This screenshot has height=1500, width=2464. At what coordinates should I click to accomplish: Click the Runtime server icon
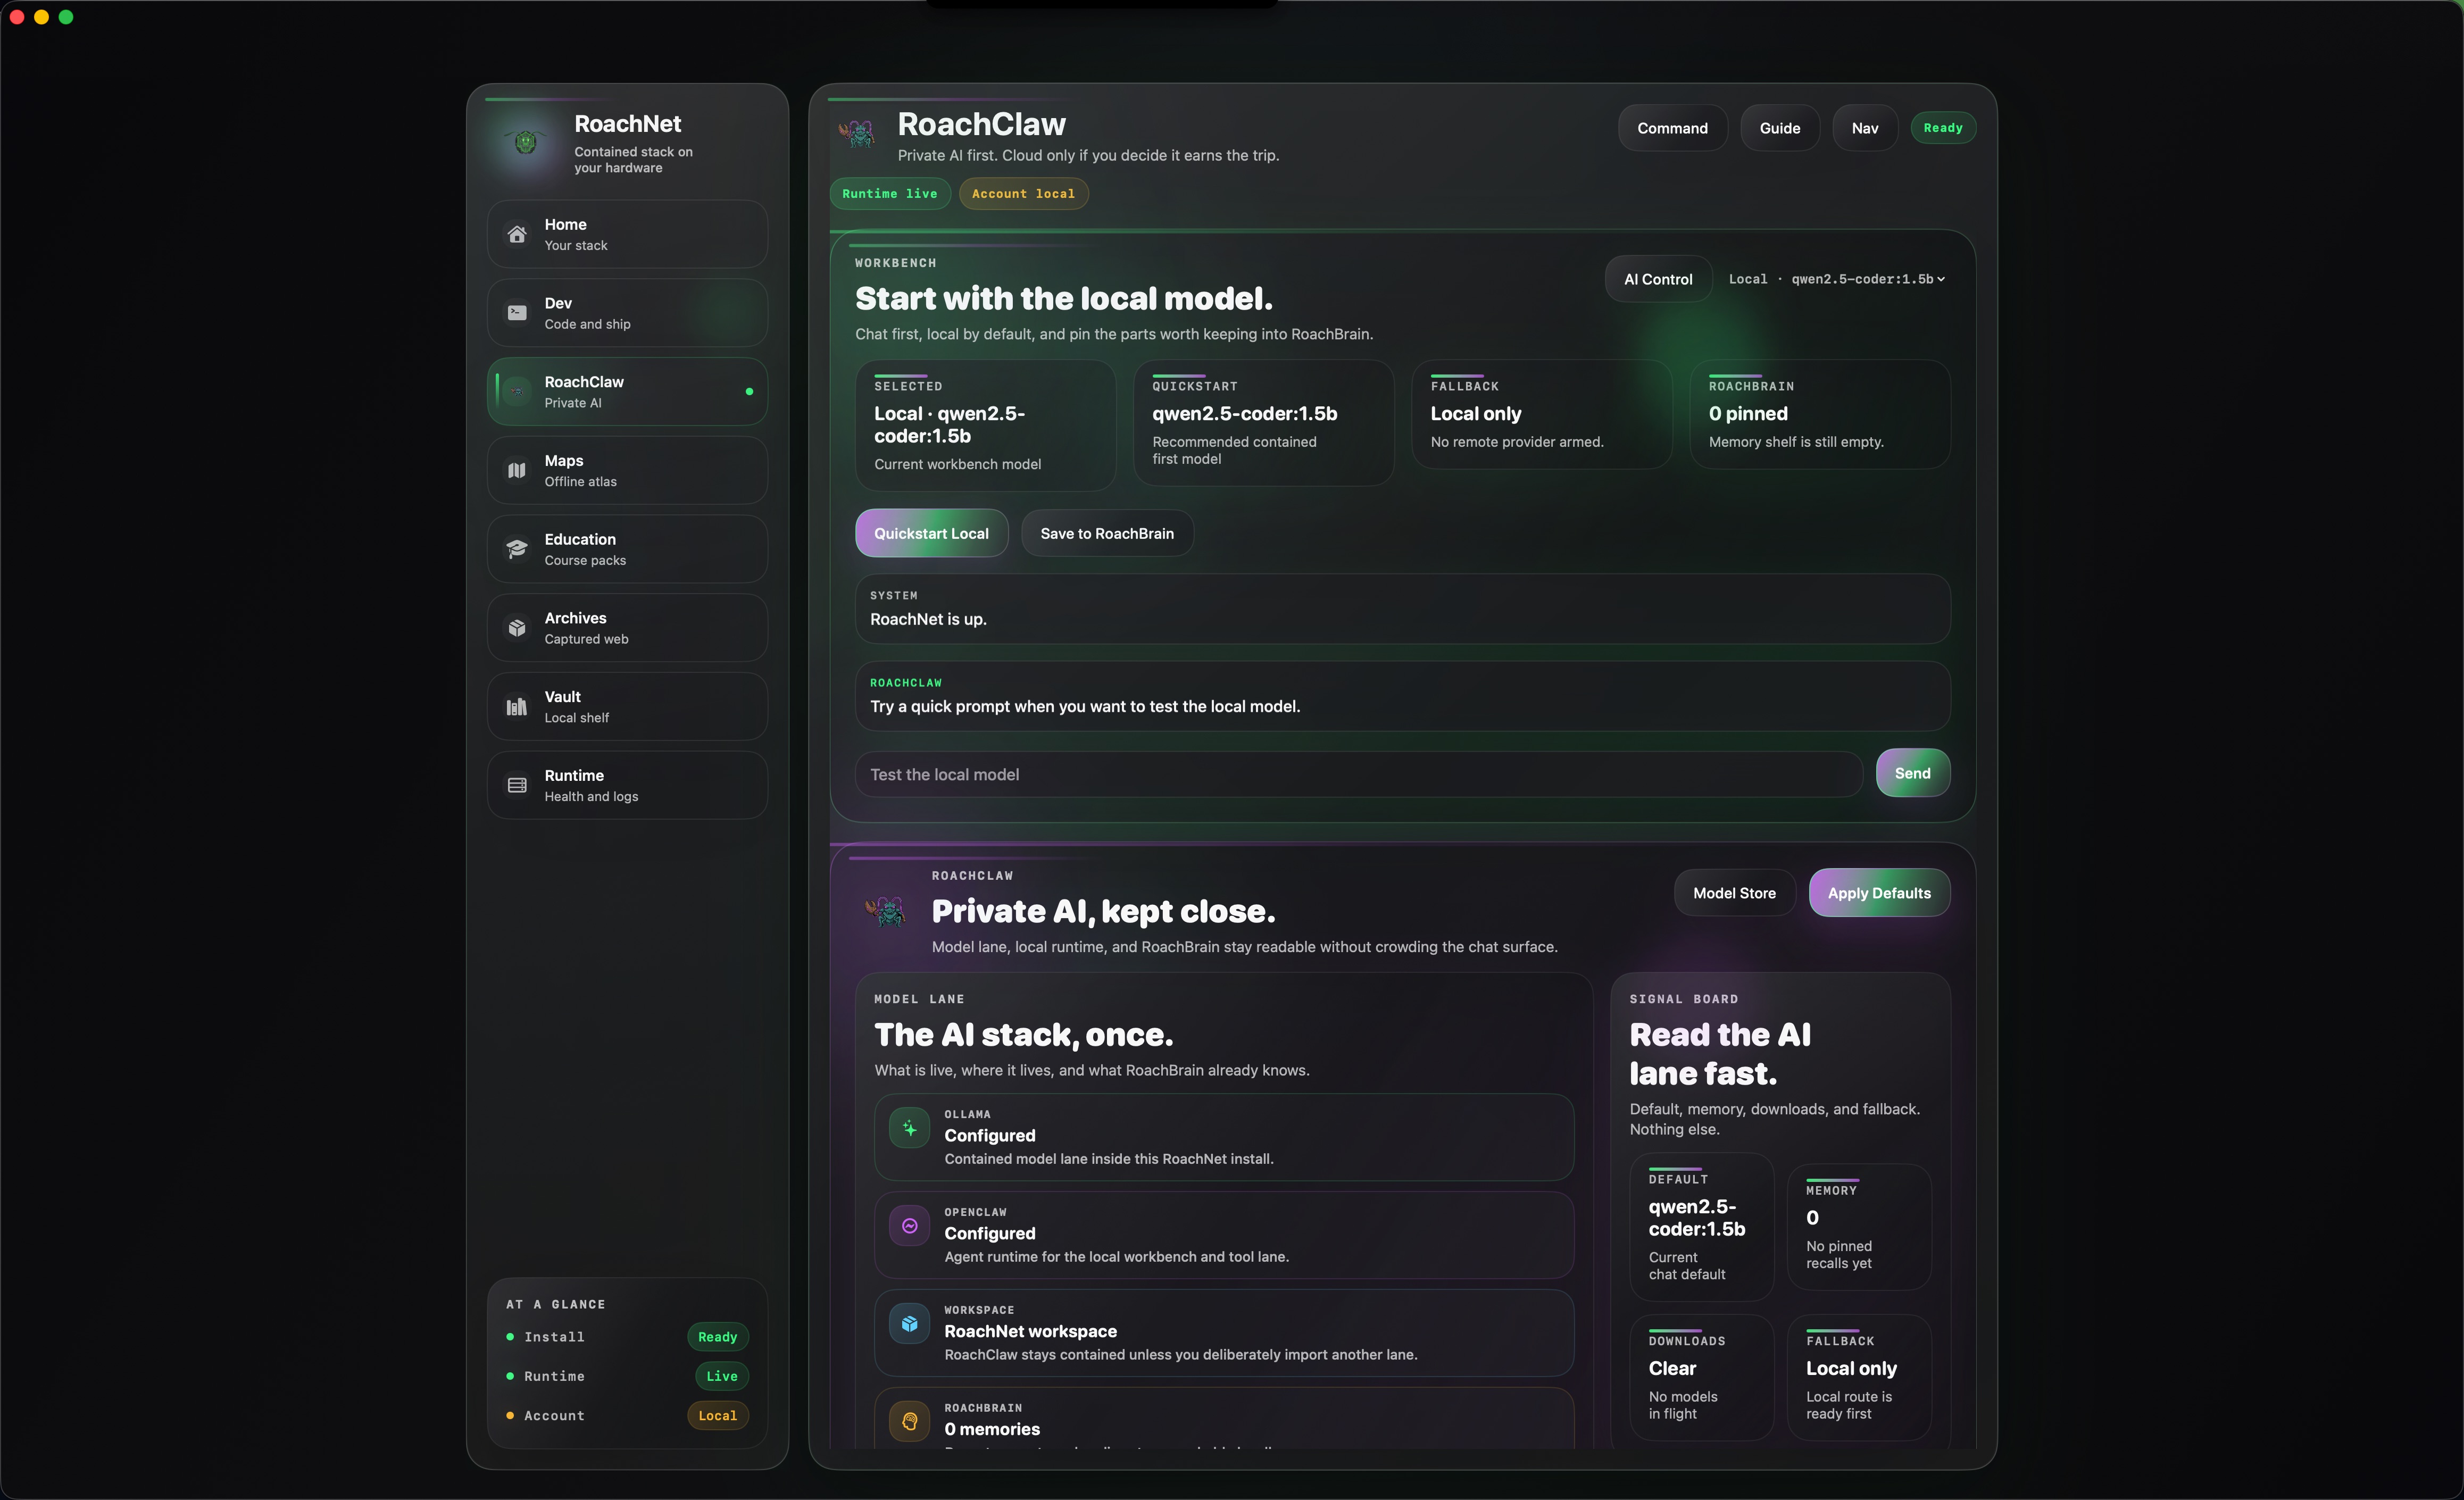pyautogui.click(x=516, y=785)
